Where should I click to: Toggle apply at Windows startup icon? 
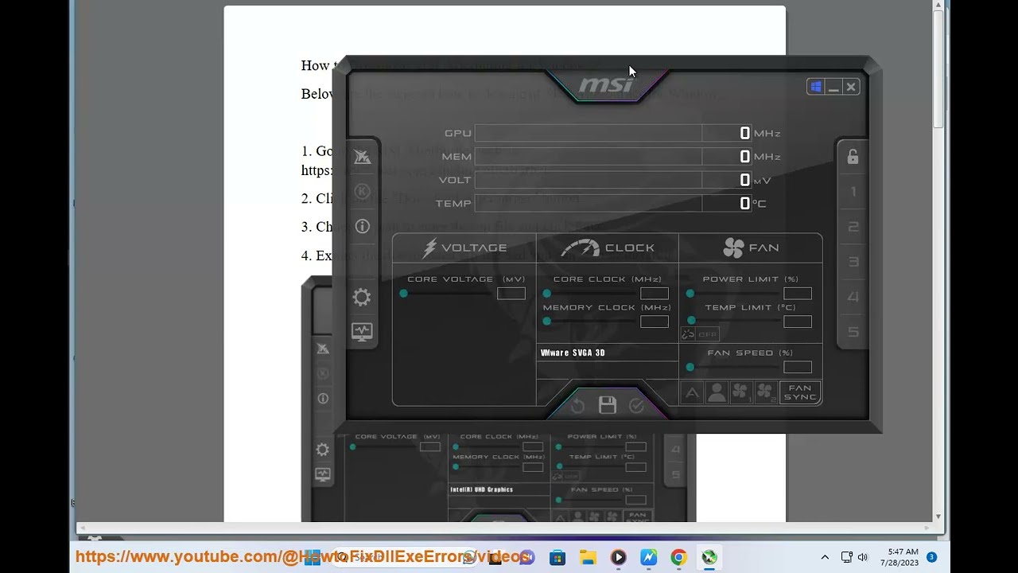point(815,87)
